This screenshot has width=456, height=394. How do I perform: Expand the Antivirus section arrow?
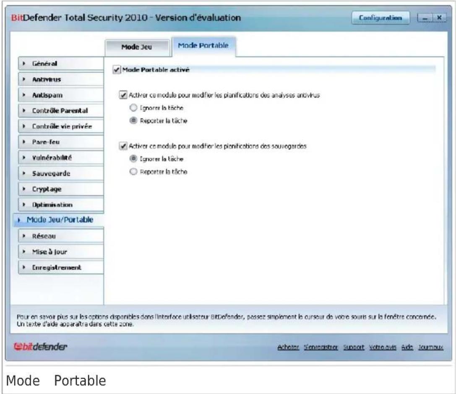(x=24, y=79)
